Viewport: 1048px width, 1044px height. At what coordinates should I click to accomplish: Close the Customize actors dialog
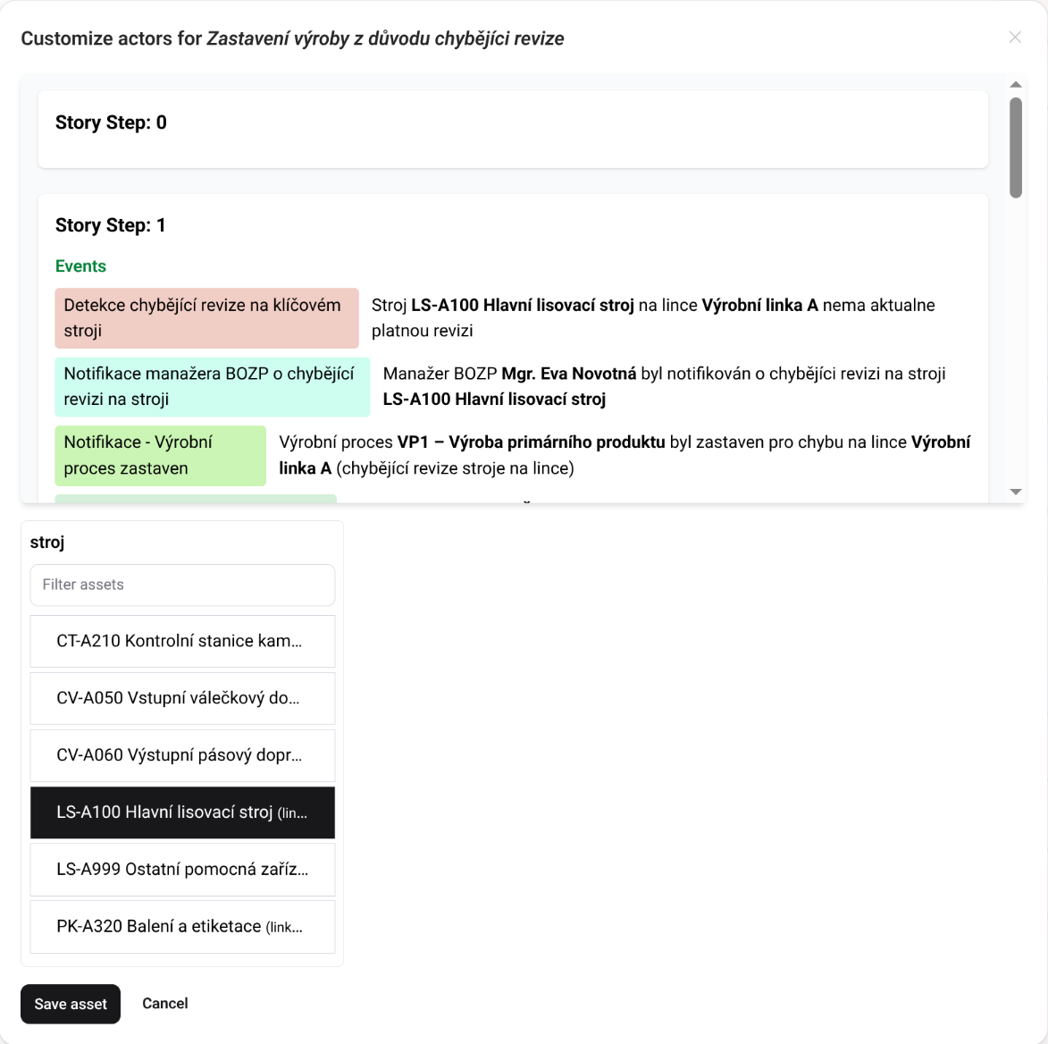(1015, 38)
